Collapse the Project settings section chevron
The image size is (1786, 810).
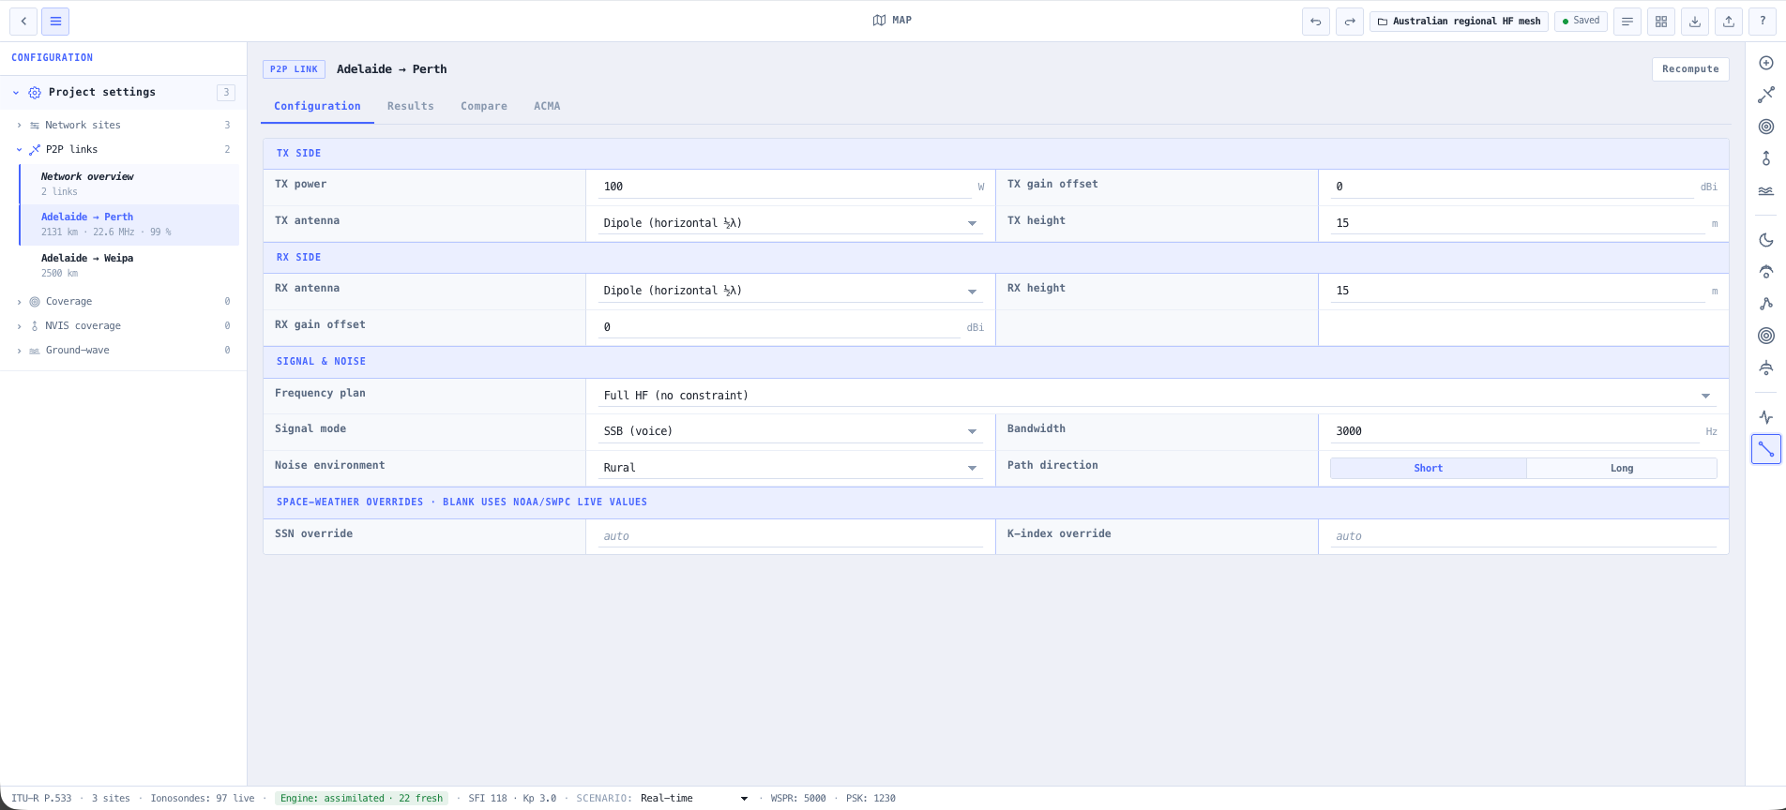point(16,92)
